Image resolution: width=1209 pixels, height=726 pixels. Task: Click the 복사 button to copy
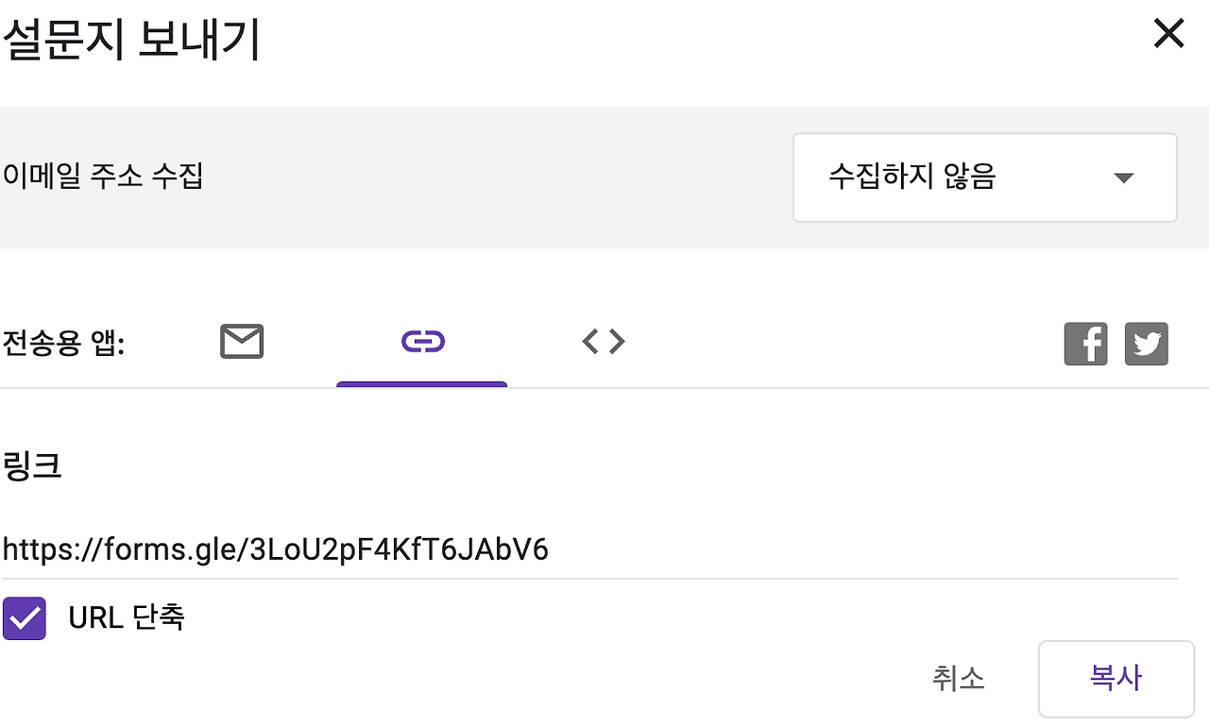(x=1115, y=679)
